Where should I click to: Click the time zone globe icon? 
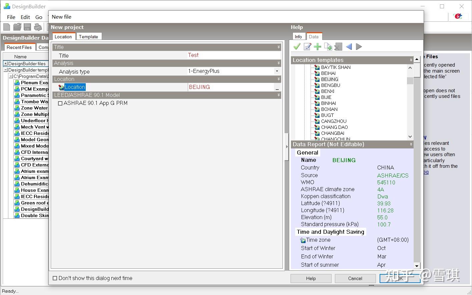pos(303,240)
